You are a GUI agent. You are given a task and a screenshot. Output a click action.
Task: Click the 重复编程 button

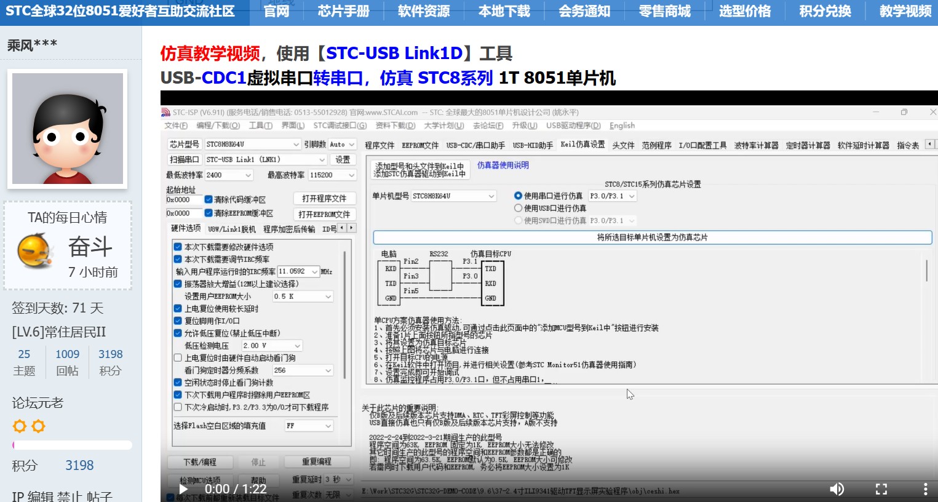(x=317, y=462)
